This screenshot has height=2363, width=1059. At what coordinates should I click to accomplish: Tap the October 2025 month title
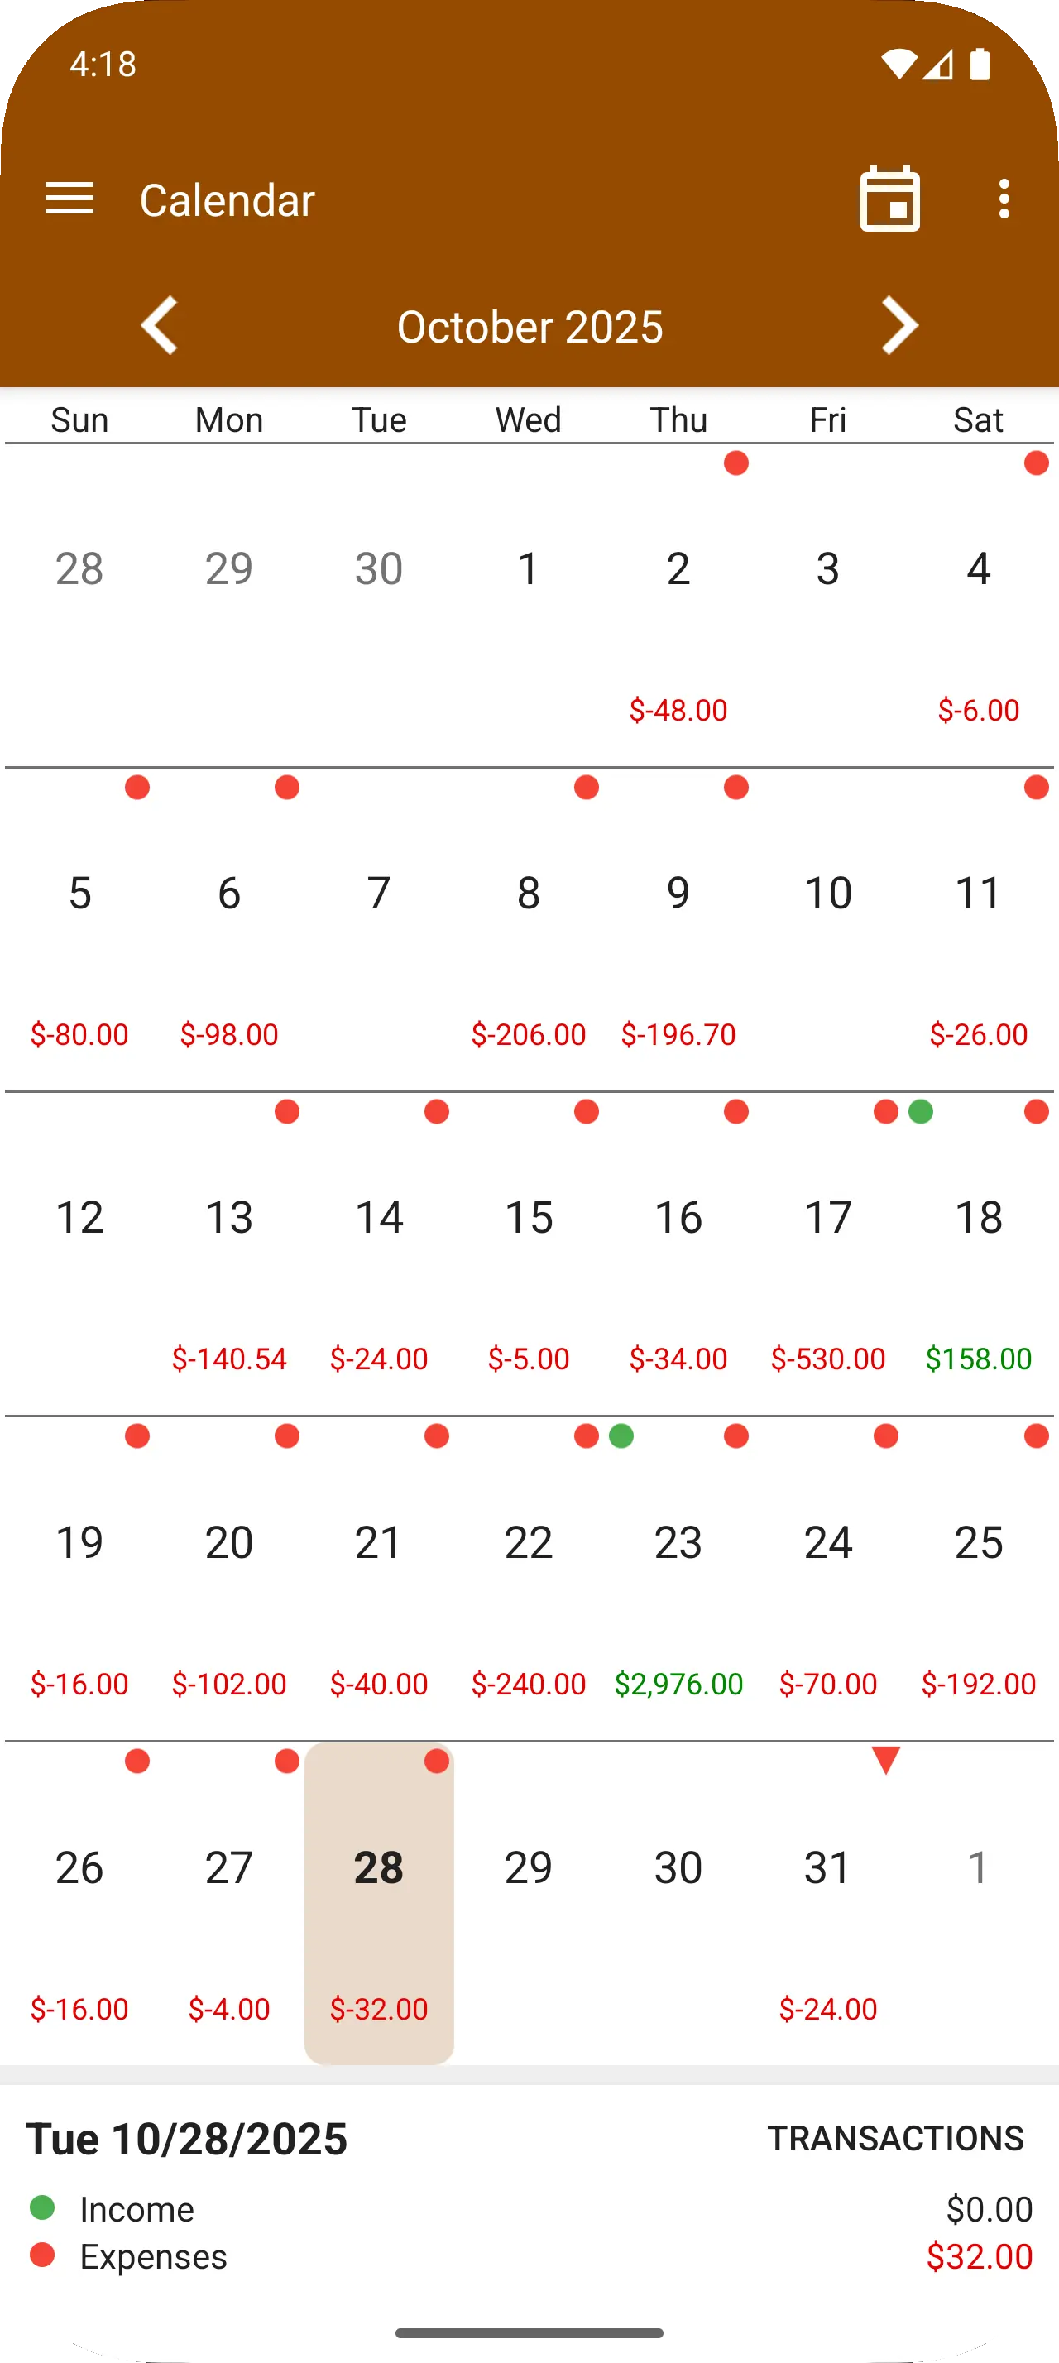pyautogui.click(x=530, y=327)
